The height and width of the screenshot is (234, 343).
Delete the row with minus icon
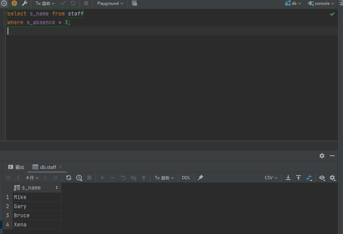[113, 178]
